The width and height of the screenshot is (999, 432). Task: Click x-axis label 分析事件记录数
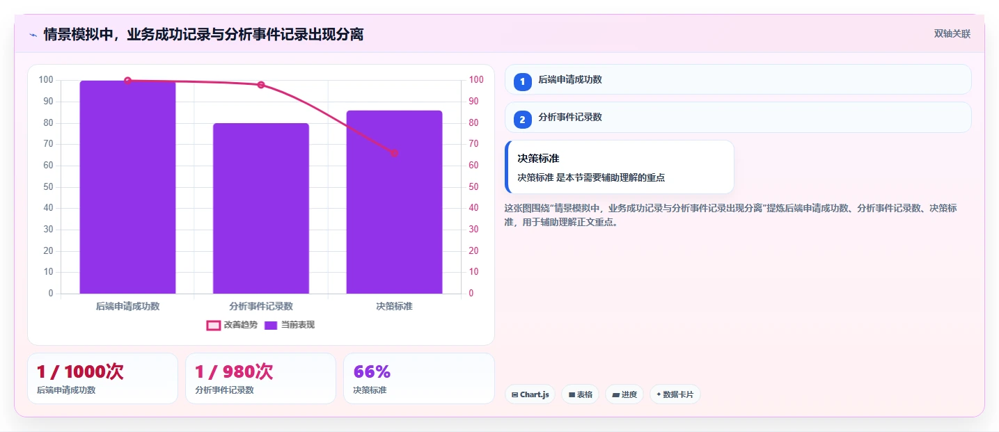coord(261,306)
